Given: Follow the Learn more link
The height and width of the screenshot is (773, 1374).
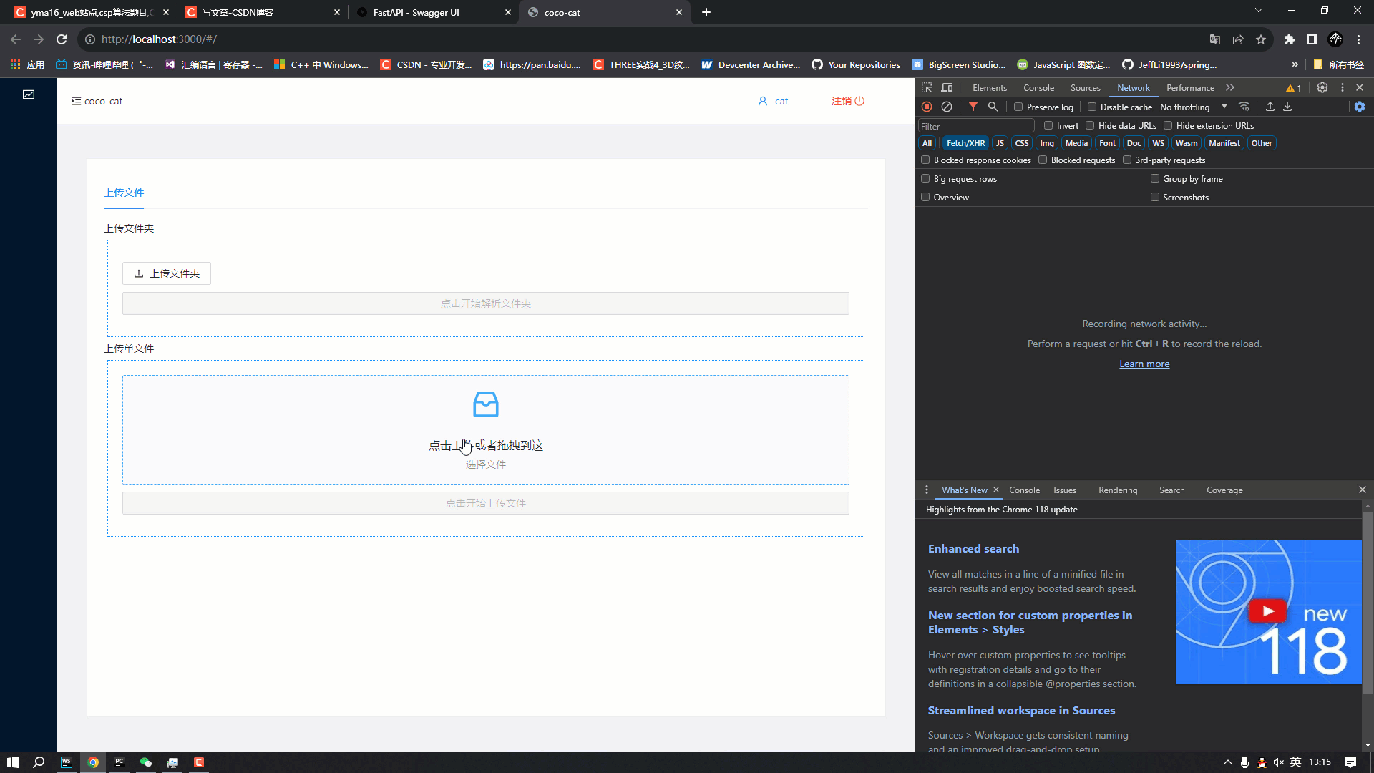Looking at the screenshot, I should click(x=1144, y=364).
